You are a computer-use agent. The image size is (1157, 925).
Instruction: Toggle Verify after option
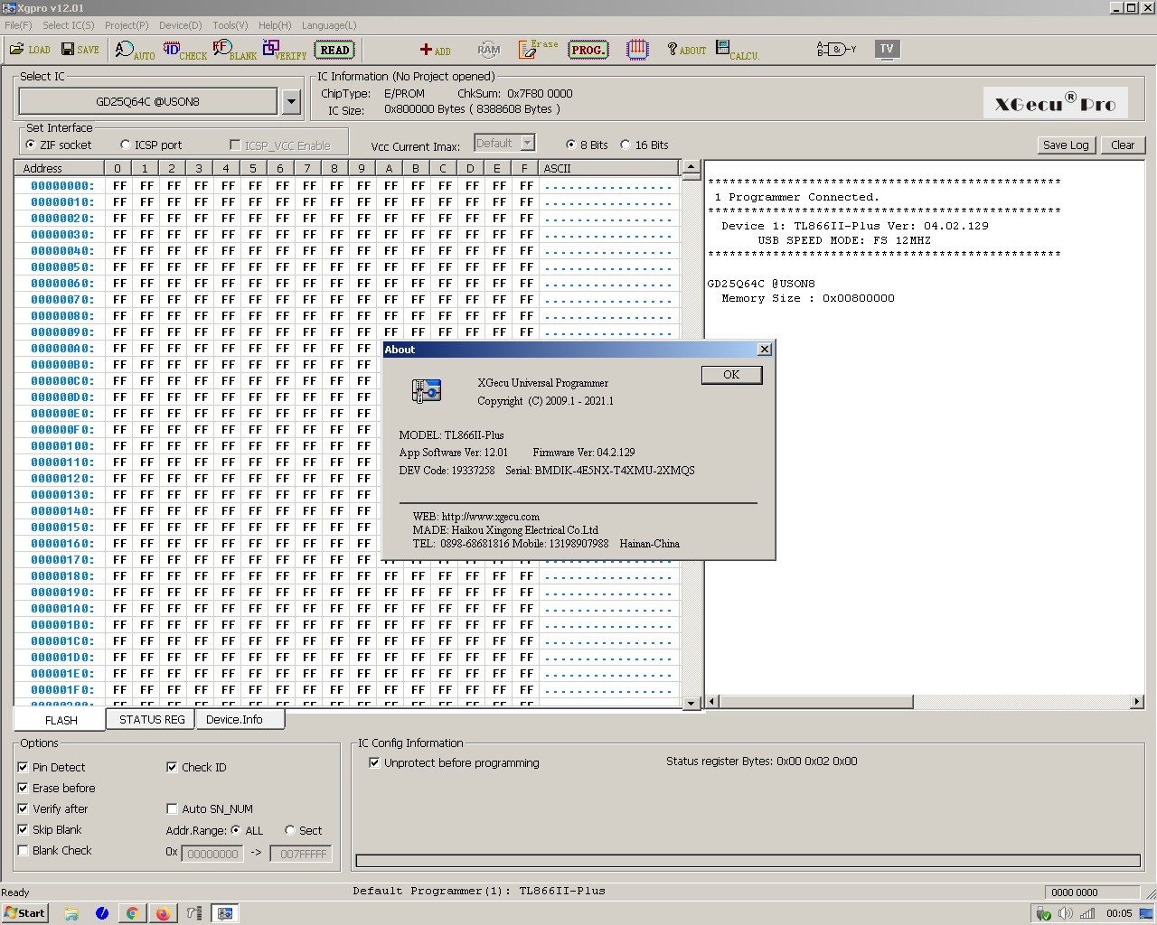click(x=52, y=808)
